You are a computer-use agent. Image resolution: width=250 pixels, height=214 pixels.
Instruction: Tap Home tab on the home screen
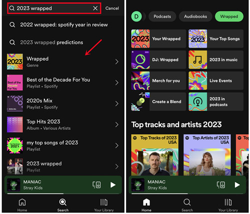coord(146,205)
